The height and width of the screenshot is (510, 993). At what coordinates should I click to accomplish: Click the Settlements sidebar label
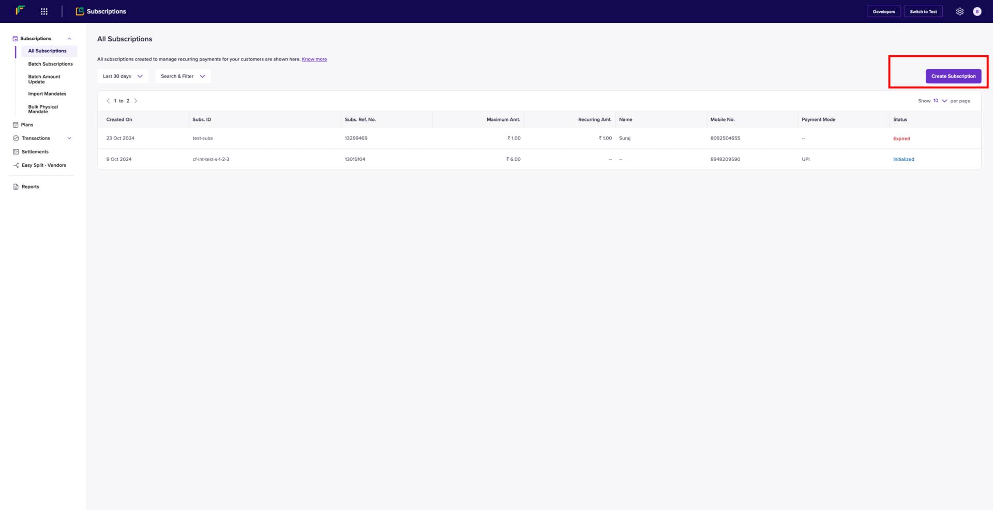tap(35, 151)
